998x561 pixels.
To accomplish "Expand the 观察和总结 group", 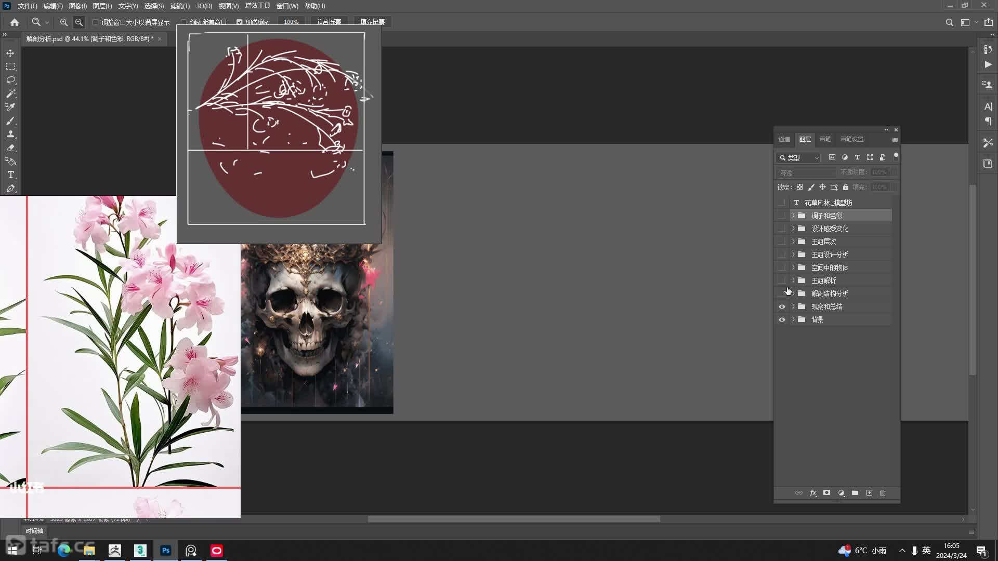I will (793, 306).
